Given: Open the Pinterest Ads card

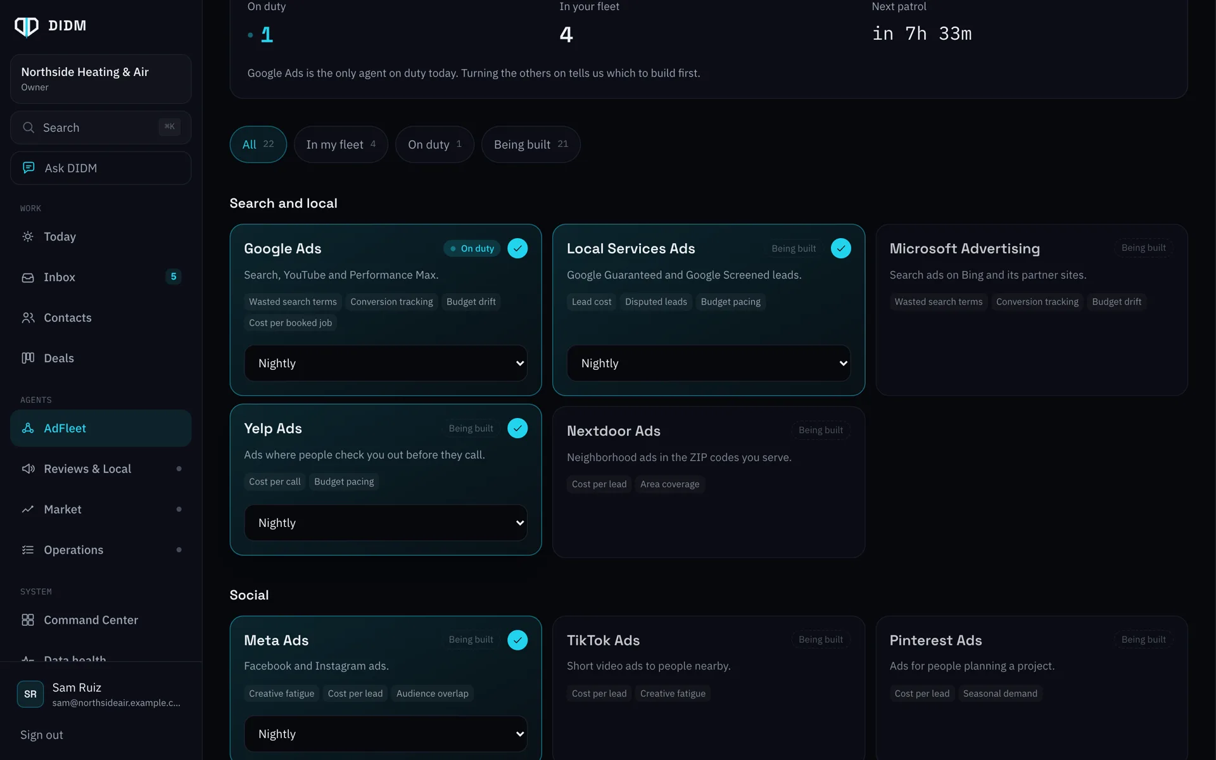Looking at the screenshot, I should point(1031,688).
